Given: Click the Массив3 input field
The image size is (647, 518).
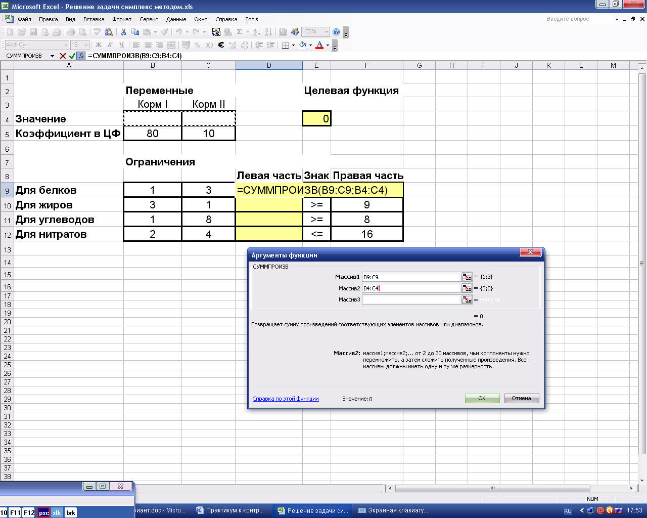Looking at the screenshot, I should [x=411, y=299].
